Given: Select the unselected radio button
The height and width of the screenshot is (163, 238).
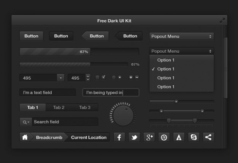Looking at the screenshot, I should [x=114, y=77].
